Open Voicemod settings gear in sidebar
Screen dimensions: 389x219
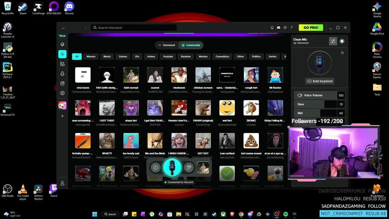[62, 93]
